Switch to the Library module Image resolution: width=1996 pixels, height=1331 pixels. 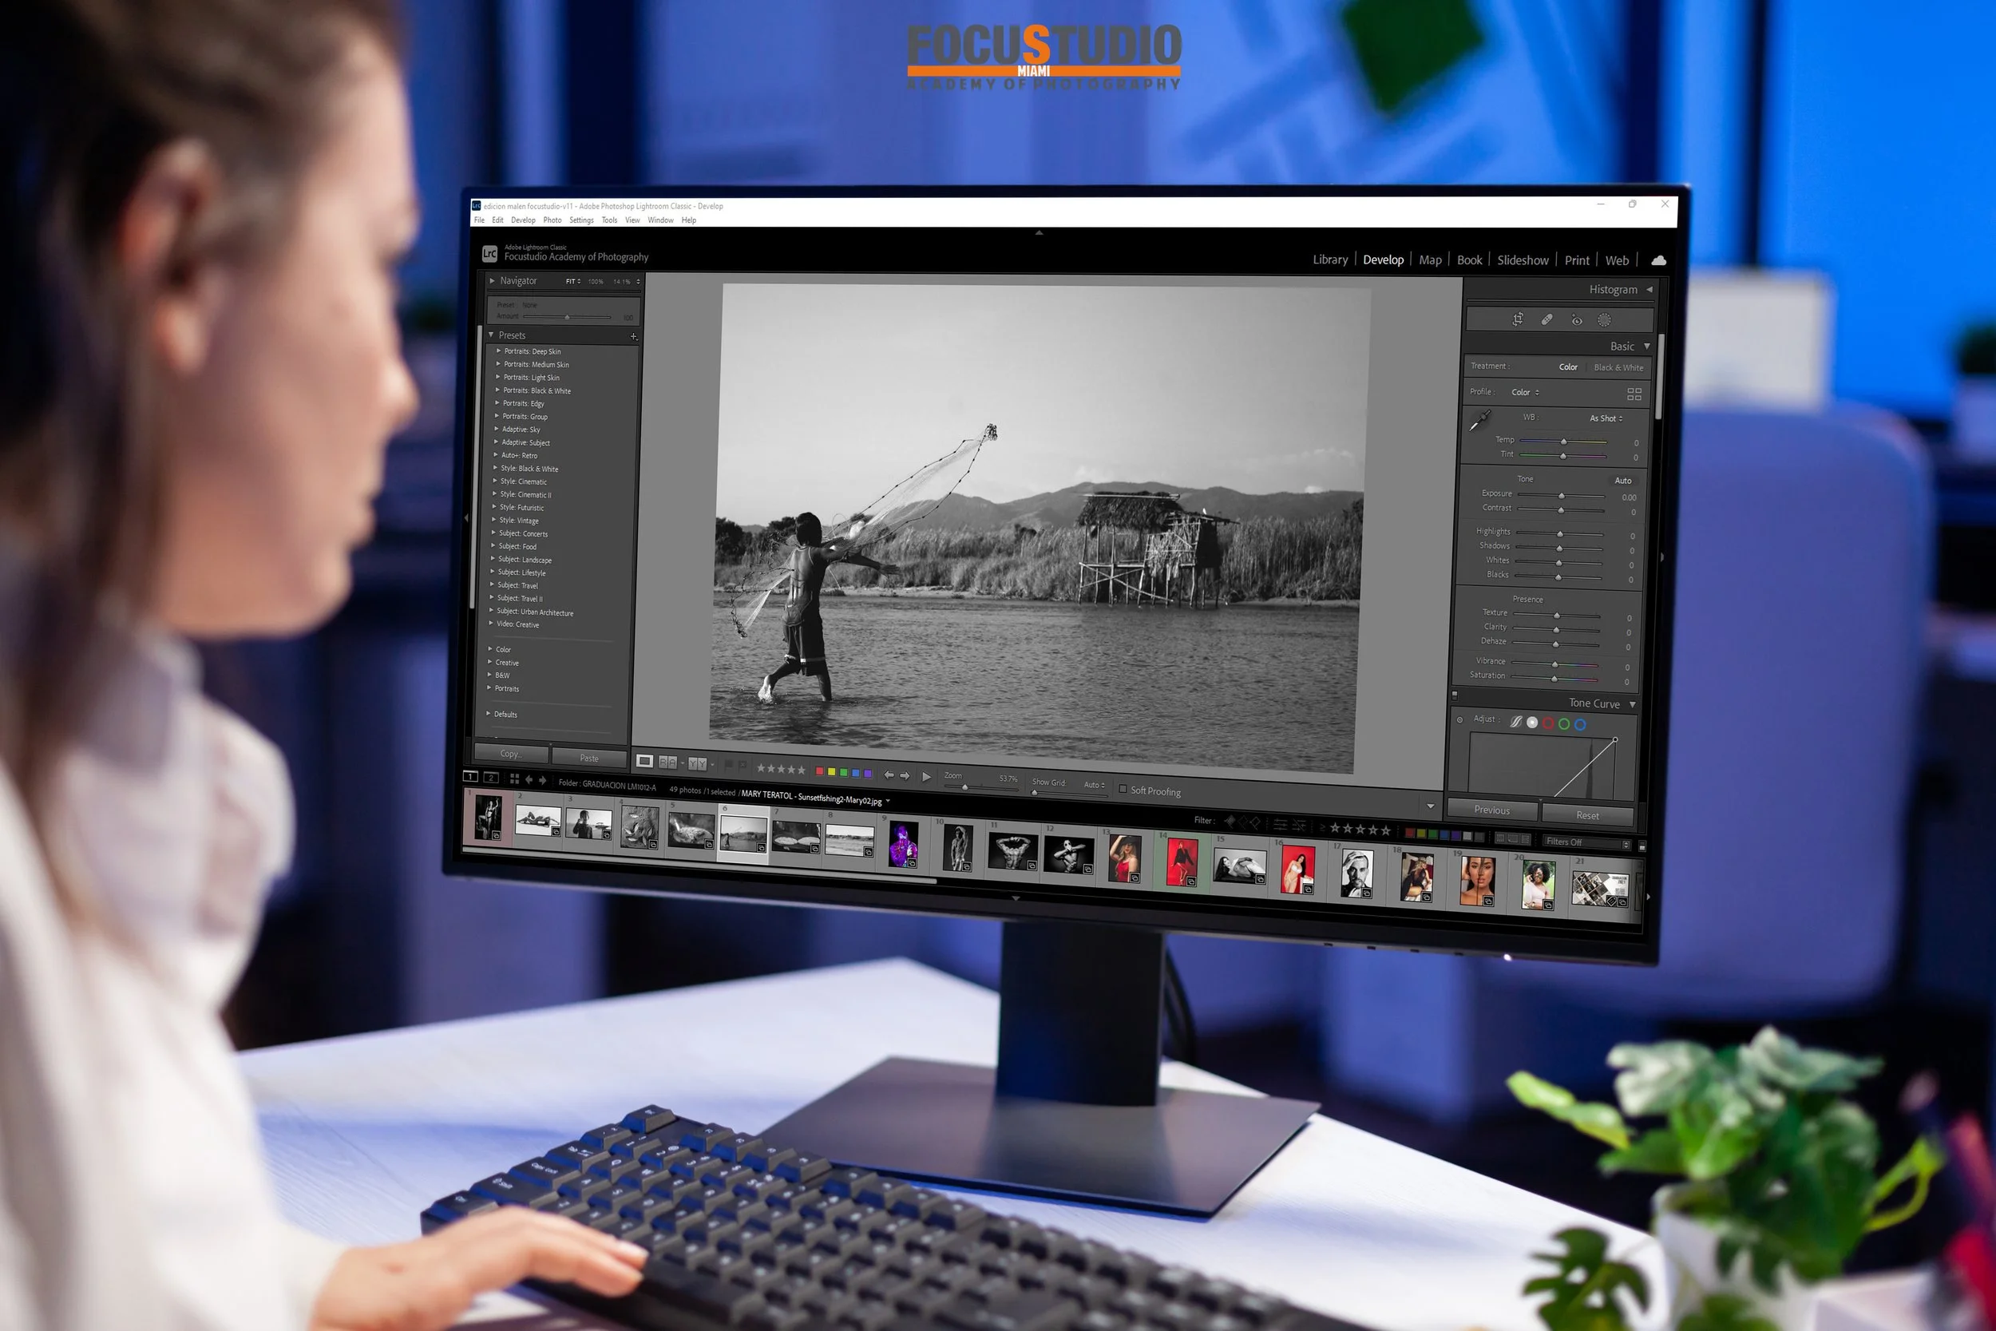click(x=1330, y=259)
